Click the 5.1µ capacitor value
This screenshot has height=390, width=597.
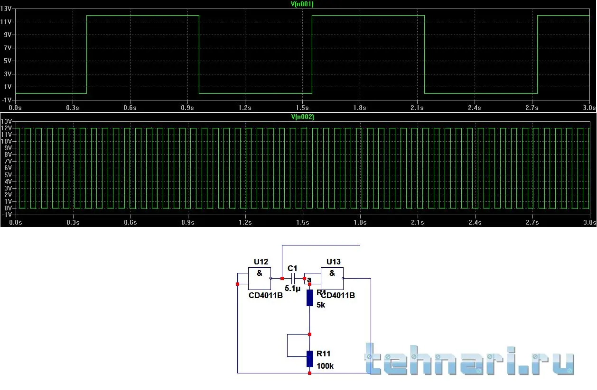293,288
